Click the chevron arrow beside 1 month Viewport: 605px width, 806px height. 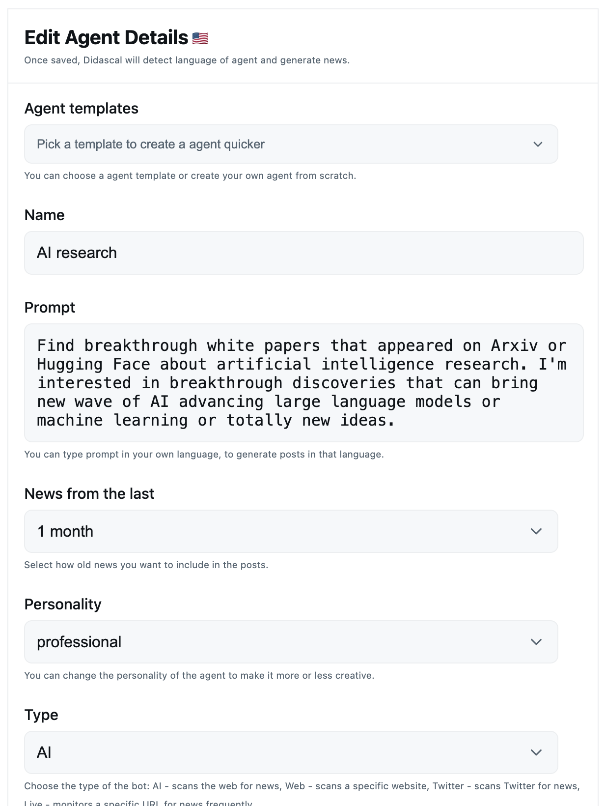click(x=536, y=531)
